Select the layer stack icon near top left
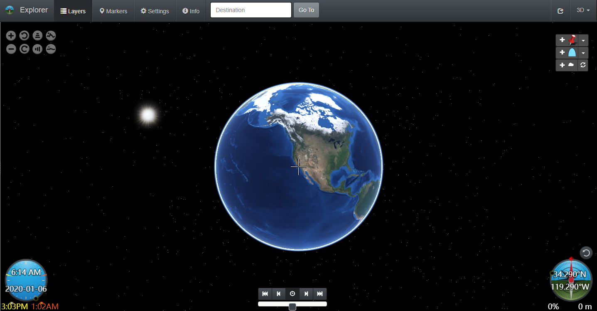Screen dimensions: 597x311 37,35
